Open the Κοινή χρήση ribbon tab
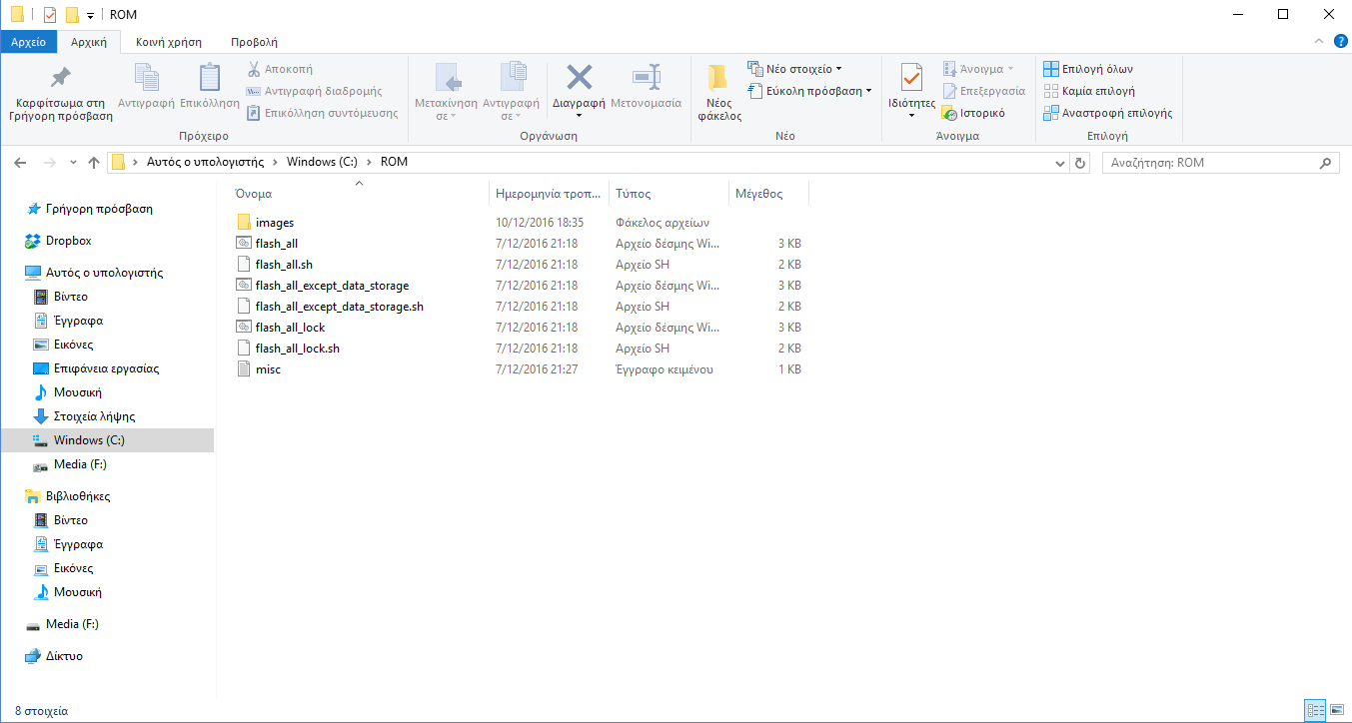Screen dimensions: 1352x723 point(169,42)
